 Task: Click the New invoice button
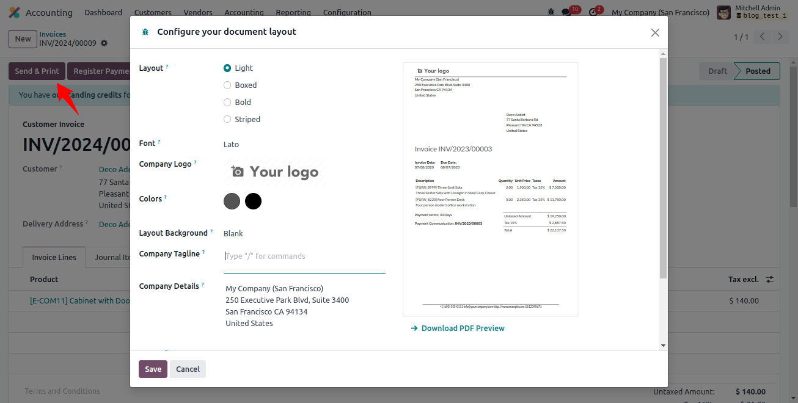23,38
